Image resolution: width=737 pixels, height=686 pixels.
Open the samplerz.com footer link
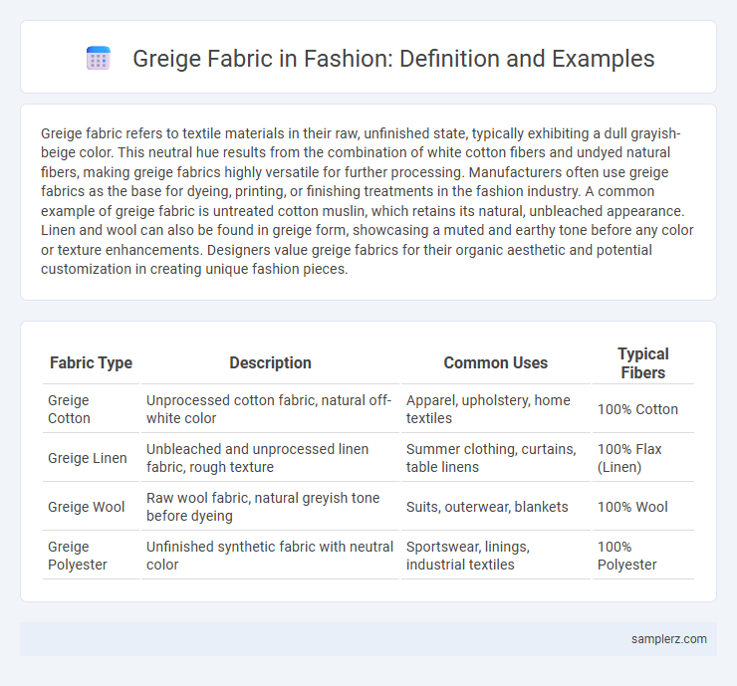(669, 639)
